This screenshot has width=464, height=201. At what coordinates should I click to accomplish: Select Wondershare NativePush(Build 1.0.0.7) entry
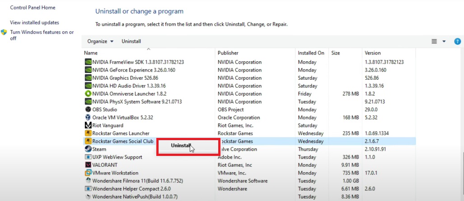[x=135, y=196]
